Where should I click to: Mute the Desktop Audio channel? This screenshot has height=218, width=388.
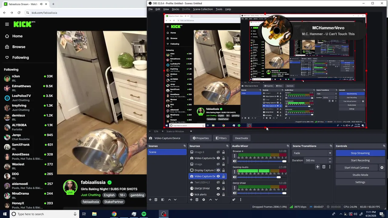[234, 177]
